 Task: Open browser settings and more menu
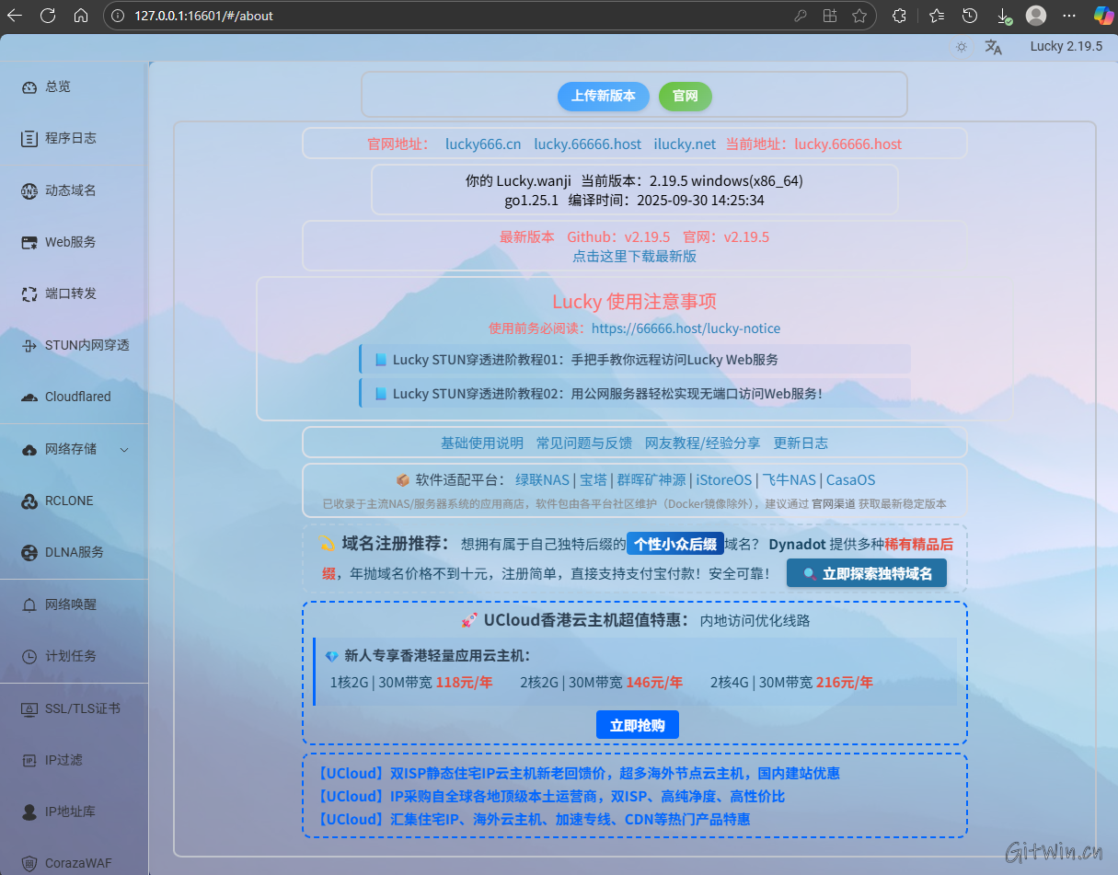1069,16
